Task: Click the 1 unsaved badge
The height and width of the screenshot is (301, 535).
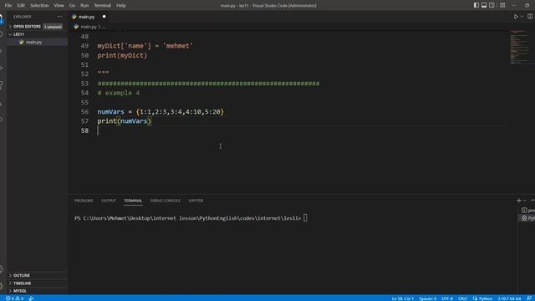Action: click(53, 27)
